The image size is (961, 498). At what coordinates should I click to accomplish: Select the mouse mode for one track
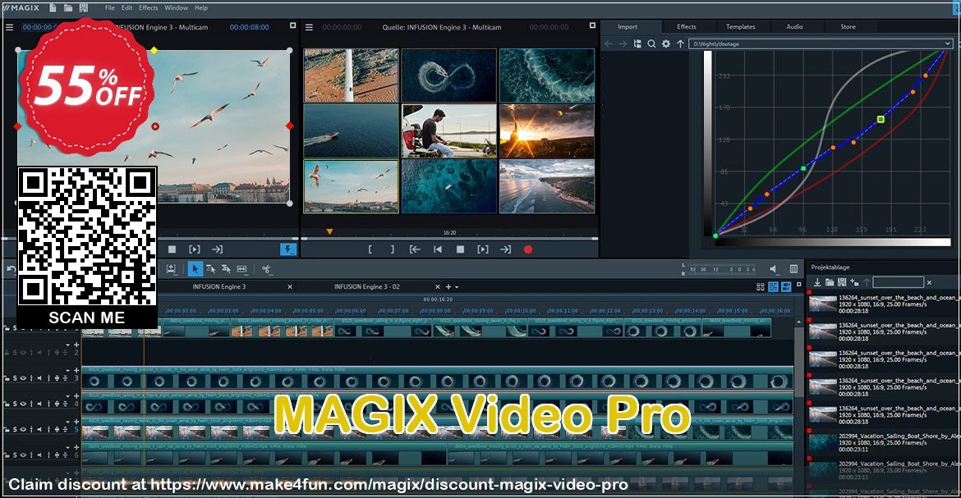(x=211, y=269)
